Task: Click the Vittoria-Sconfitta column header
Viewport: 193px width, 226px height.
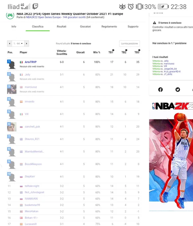Action: coord(62,52)
